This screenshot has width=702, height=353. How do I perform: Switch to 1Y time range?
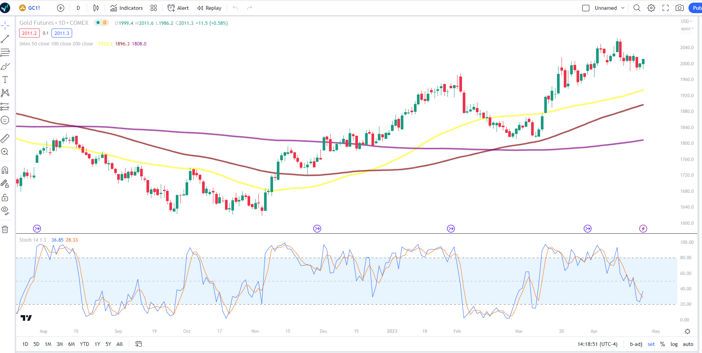click(97, 344)
